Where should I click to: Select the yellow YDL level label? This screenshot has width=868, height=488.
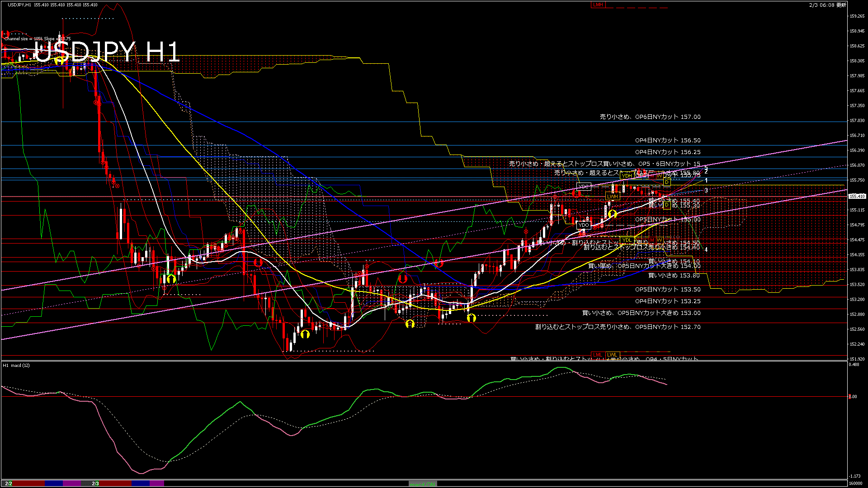tap(627, 240)
